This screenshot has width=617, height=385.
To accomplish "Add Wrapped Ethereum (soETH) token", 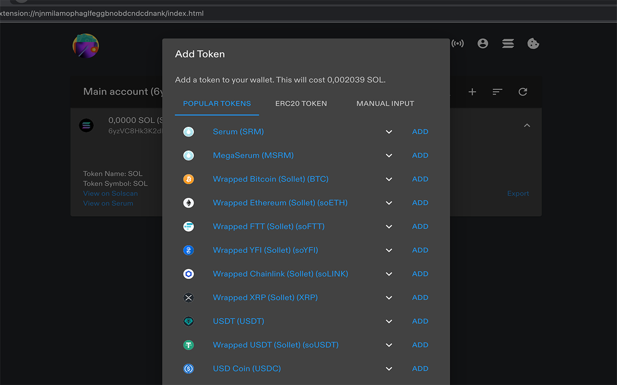I will [420, 203].
